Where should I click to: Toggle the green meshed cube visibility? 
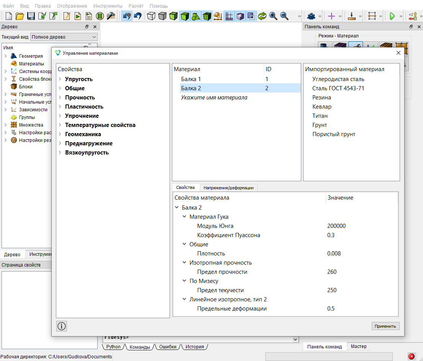pos(207,16)
